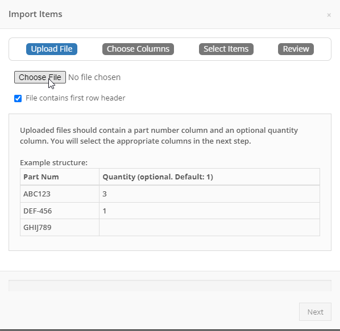Open the Select Items step
Image resolution: width=340 pixels, height=331 pixels.
pos(226,49)
